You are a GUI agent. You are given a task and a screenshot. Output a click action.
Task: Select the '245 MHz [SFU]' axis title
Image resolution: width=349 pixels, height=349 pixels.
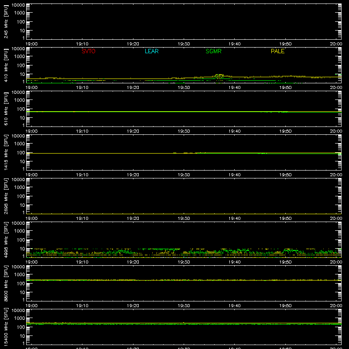6,21
